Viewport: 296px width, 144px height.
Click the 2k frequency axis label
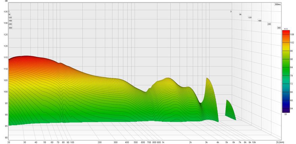pyautogui.click(x=190, y=142)
